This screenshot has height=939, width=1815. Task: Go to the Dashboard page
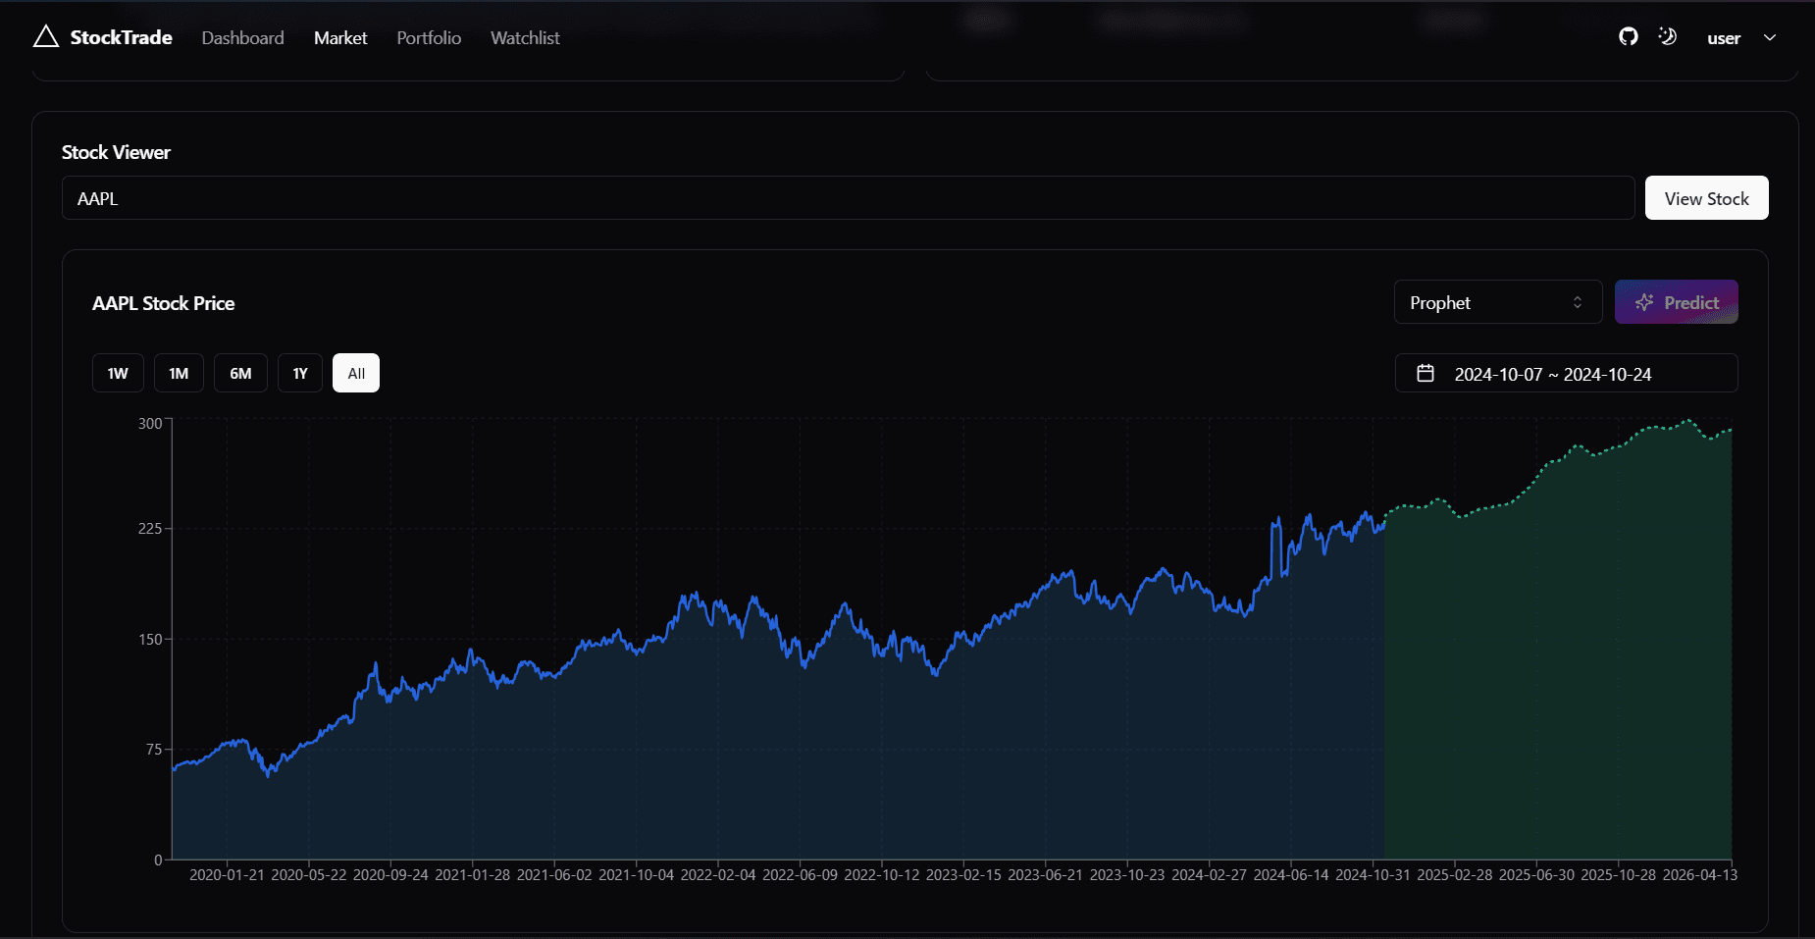(242, 37)
